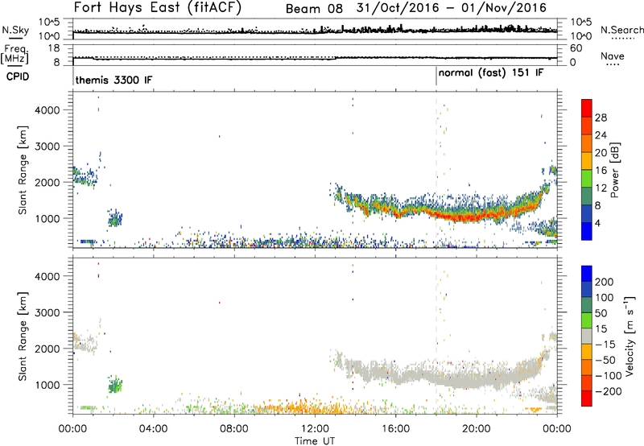Click the 'Beam 08' label
The image size is (644, 446).
314,9
